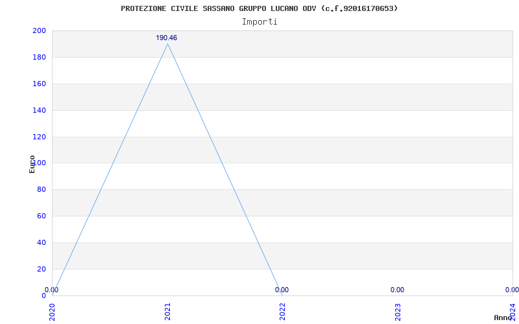This screenshot has height=324, width=519.
Task: Click the 80 y-axis value
Action: tap(42, 189)
